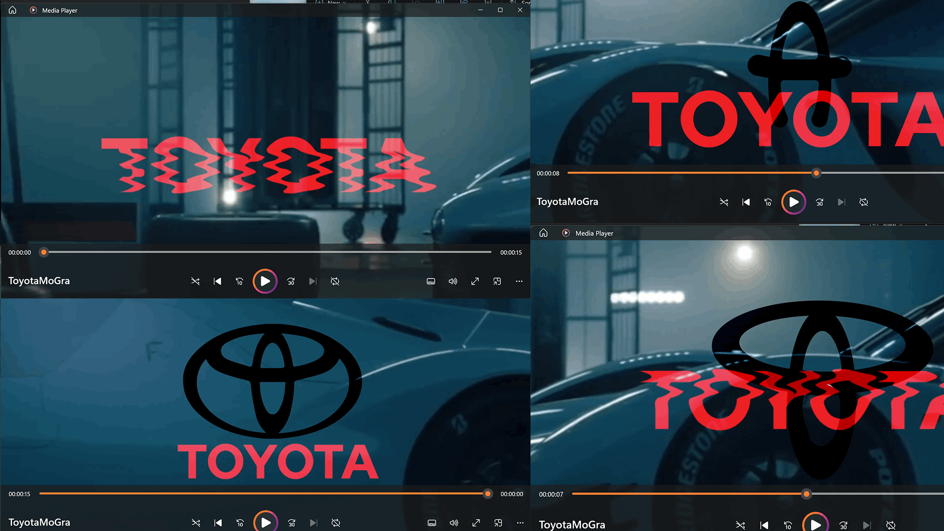Toggle shuffle in the player at 00:00:00

195,281
